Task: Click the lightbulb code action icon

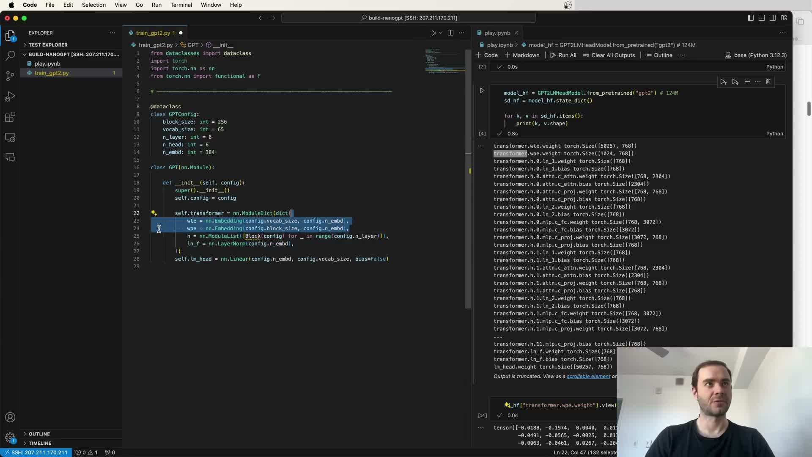Action: pos(154,213)
